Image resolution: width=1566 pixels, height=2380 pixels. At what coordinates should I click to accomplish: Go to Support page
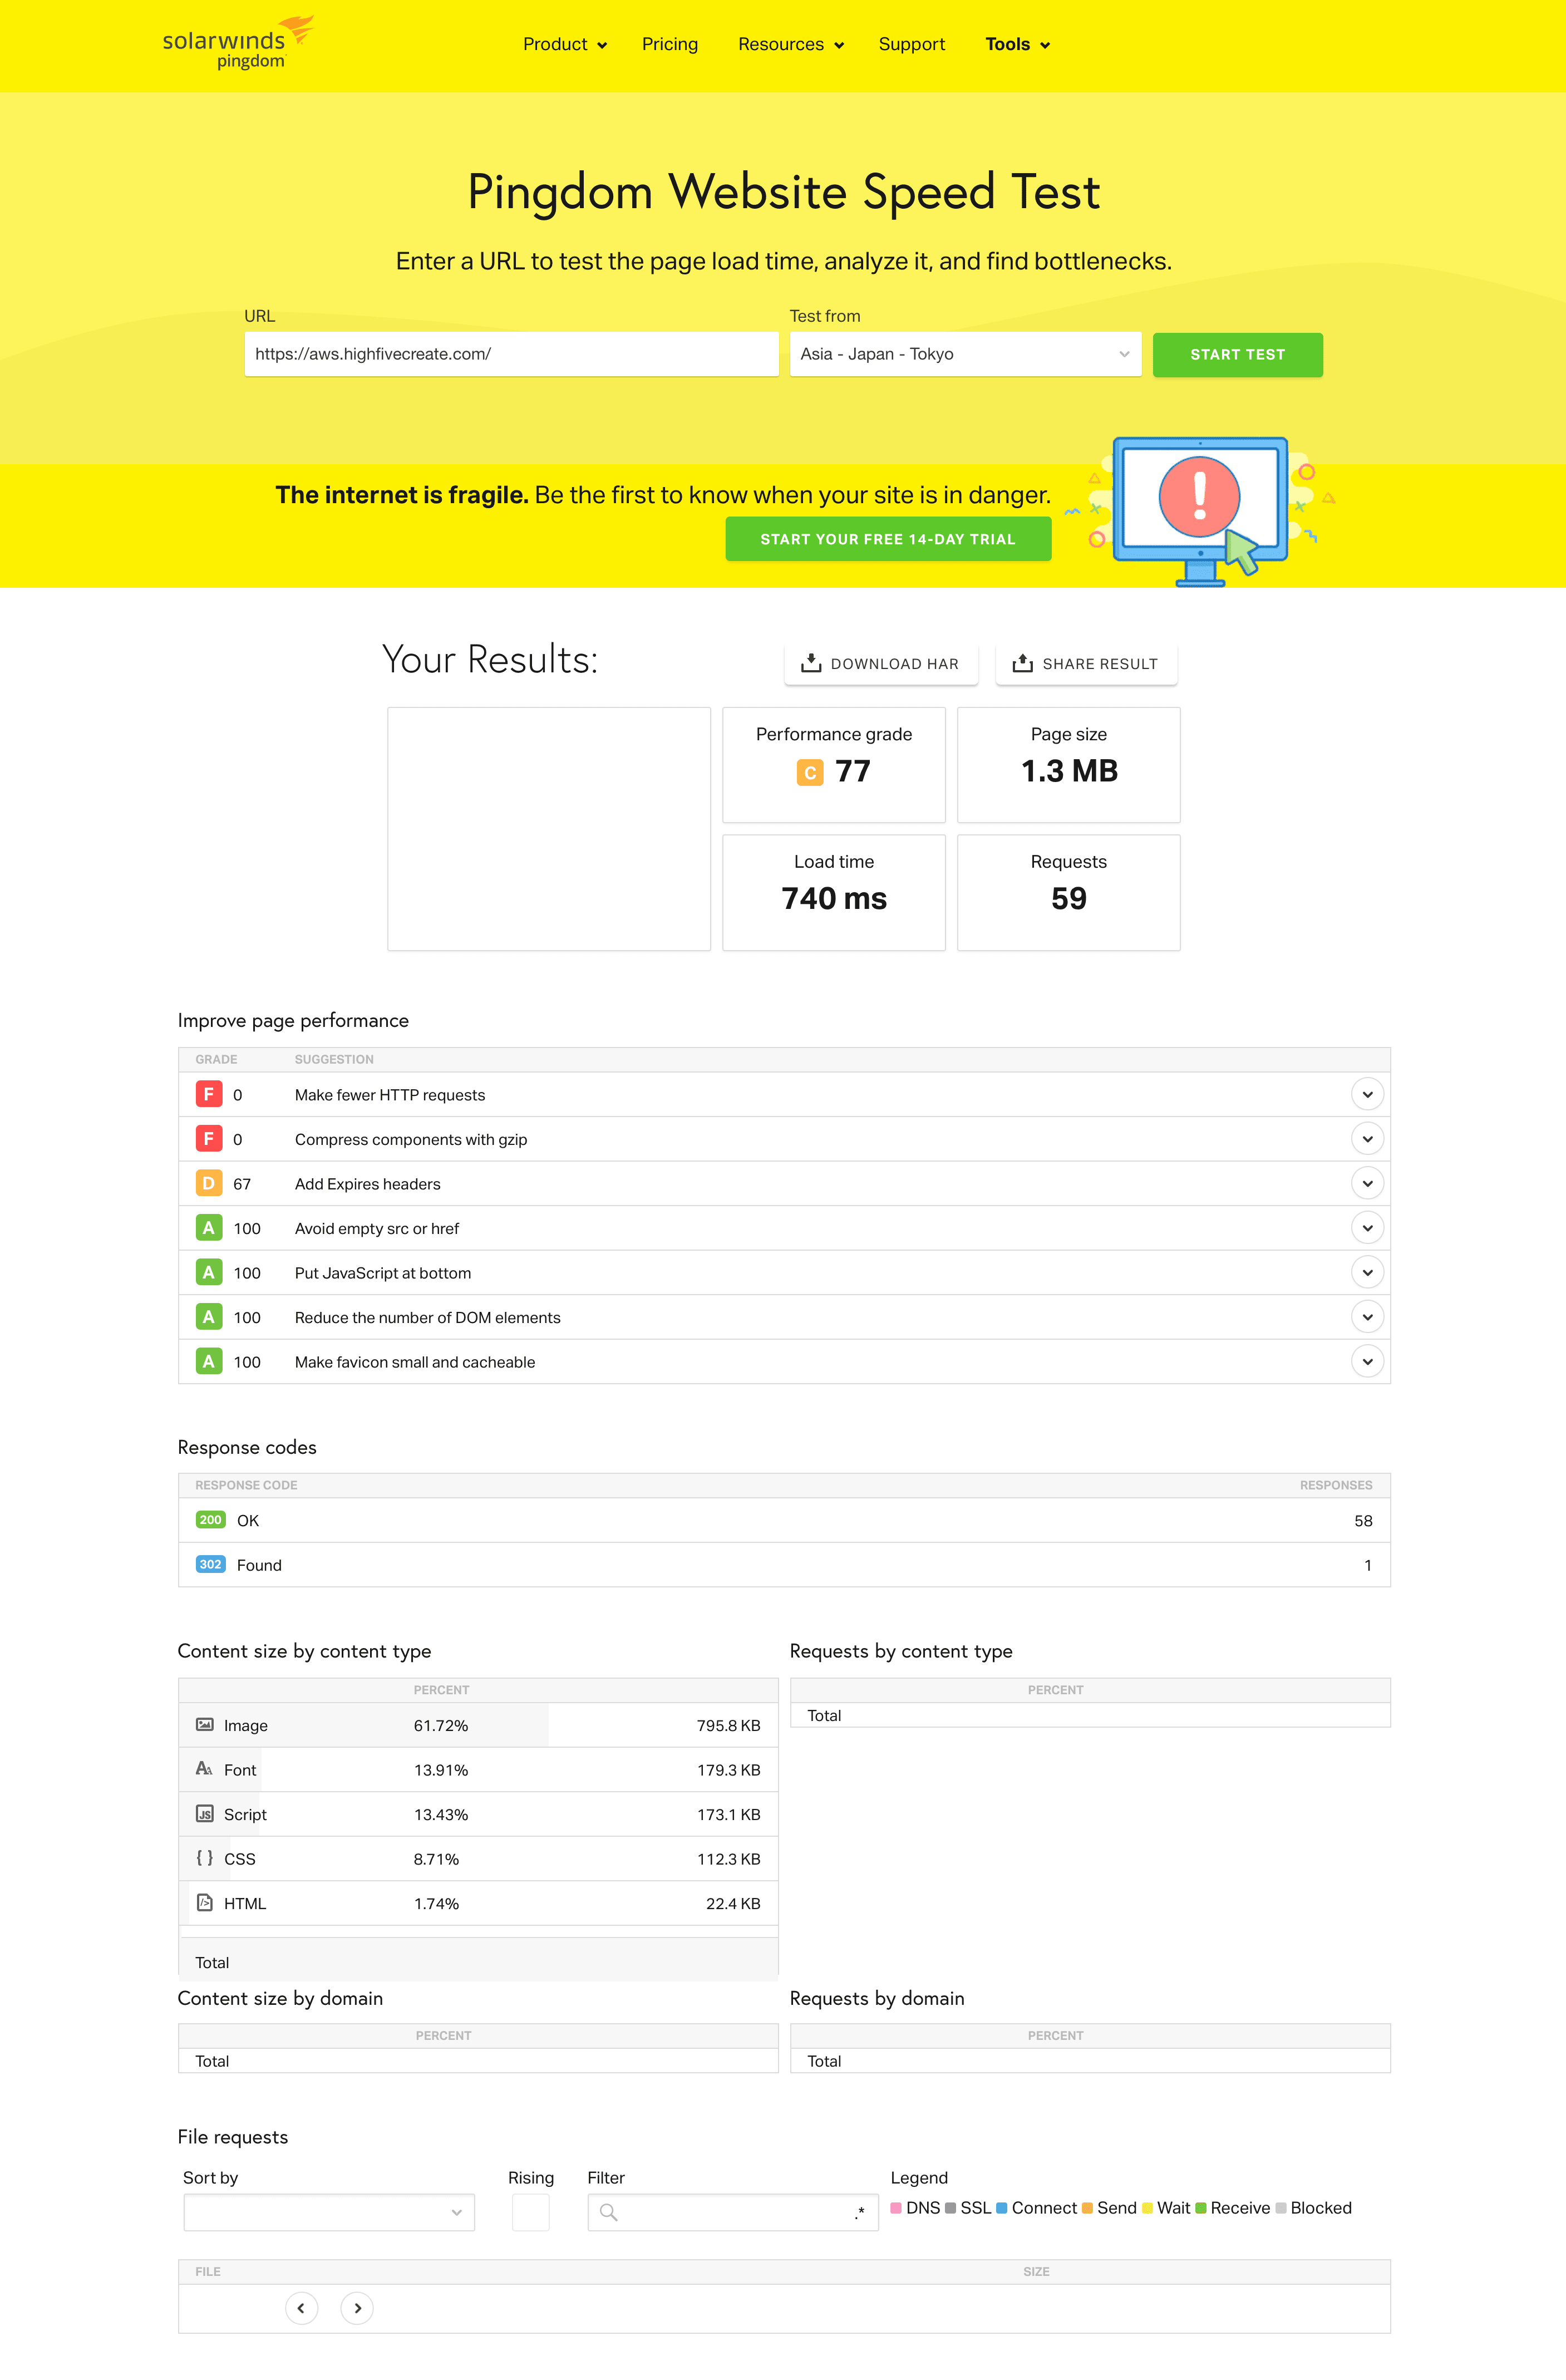912,44
